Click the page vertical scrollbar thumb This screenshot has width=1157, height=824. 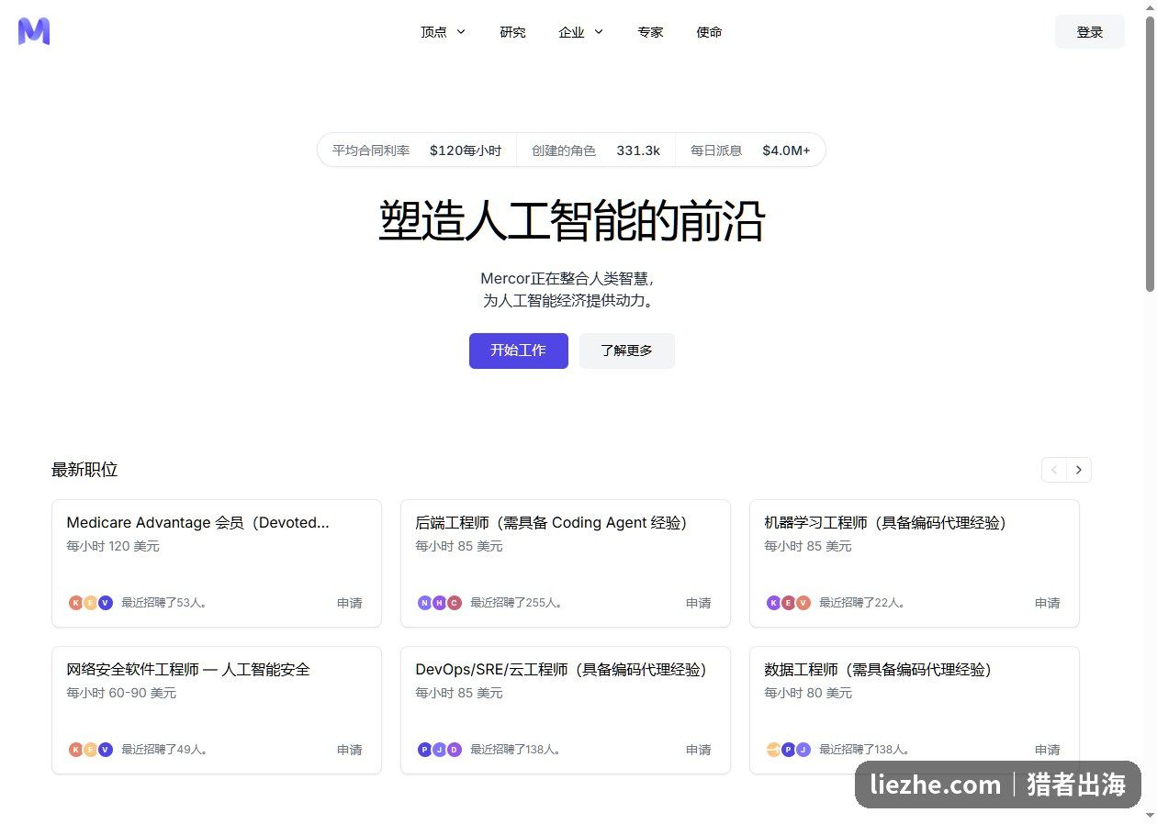[x=1150, y=154]
